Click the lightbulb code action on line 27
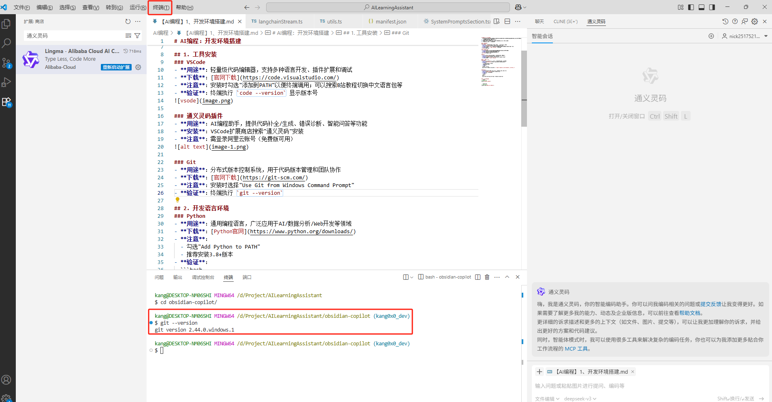Screen dimensions: 772x402 click(x=177, y=200)
